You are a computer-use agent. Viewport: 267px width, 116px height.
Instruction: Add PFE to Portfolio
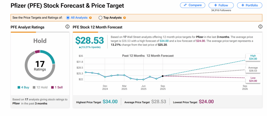coord(250,5)
